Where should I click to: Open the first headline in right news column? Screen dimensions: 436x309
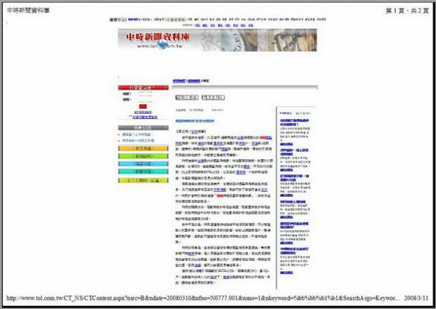tap(294, 123)
